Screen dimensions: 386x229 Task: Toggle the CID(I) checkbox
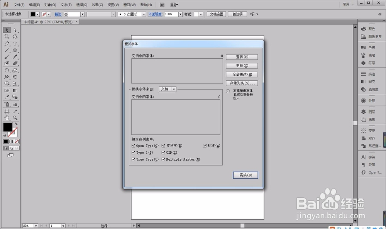tap(163, 153)
